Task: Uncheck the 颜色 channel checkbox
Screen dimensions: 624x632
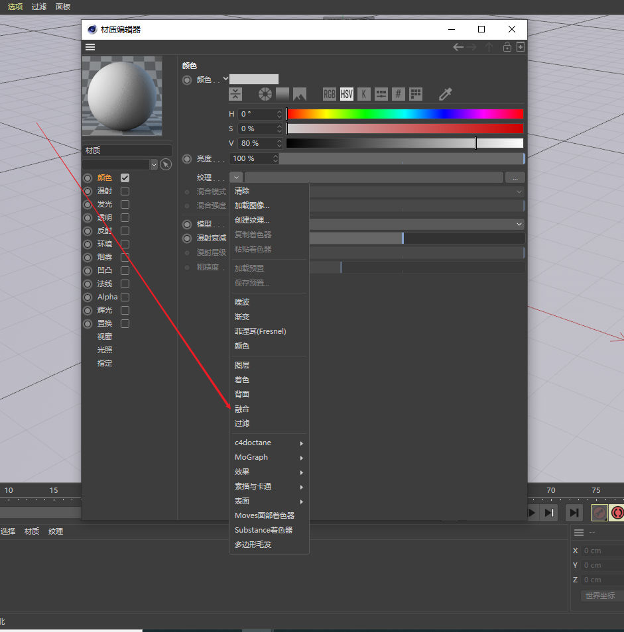Action: [125, 178]
